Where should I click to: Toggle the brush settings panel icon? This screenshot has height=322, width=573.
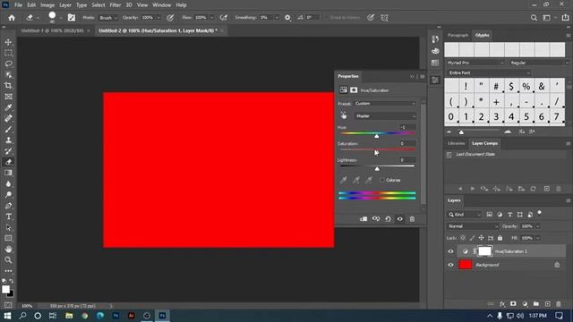72,18
